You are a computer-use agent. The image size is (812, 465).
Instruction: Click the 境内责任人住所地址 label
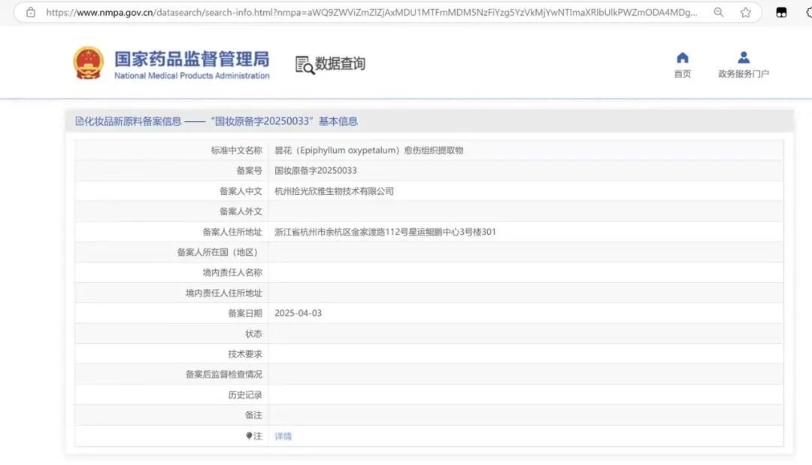pyautogui.click(x=224, y=293)
